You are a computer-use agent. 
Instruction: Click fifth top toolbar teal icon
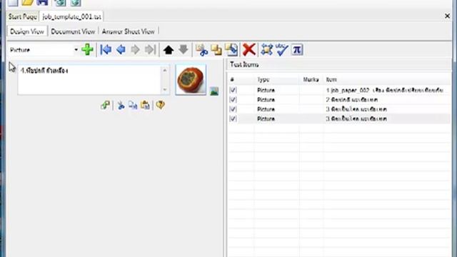pos(76,3)
